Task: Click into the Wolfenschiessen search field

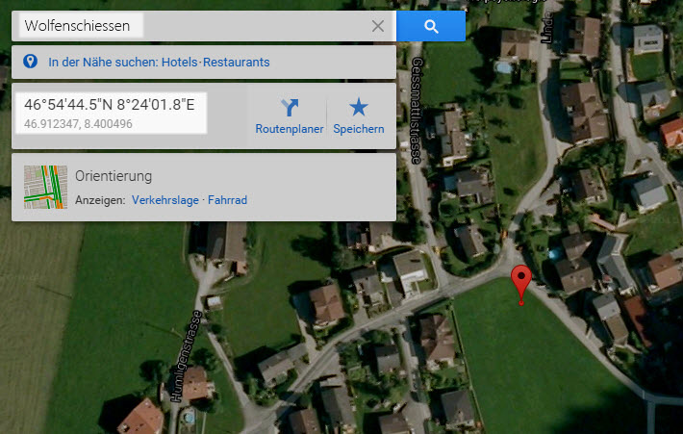Action: point(204,26)
